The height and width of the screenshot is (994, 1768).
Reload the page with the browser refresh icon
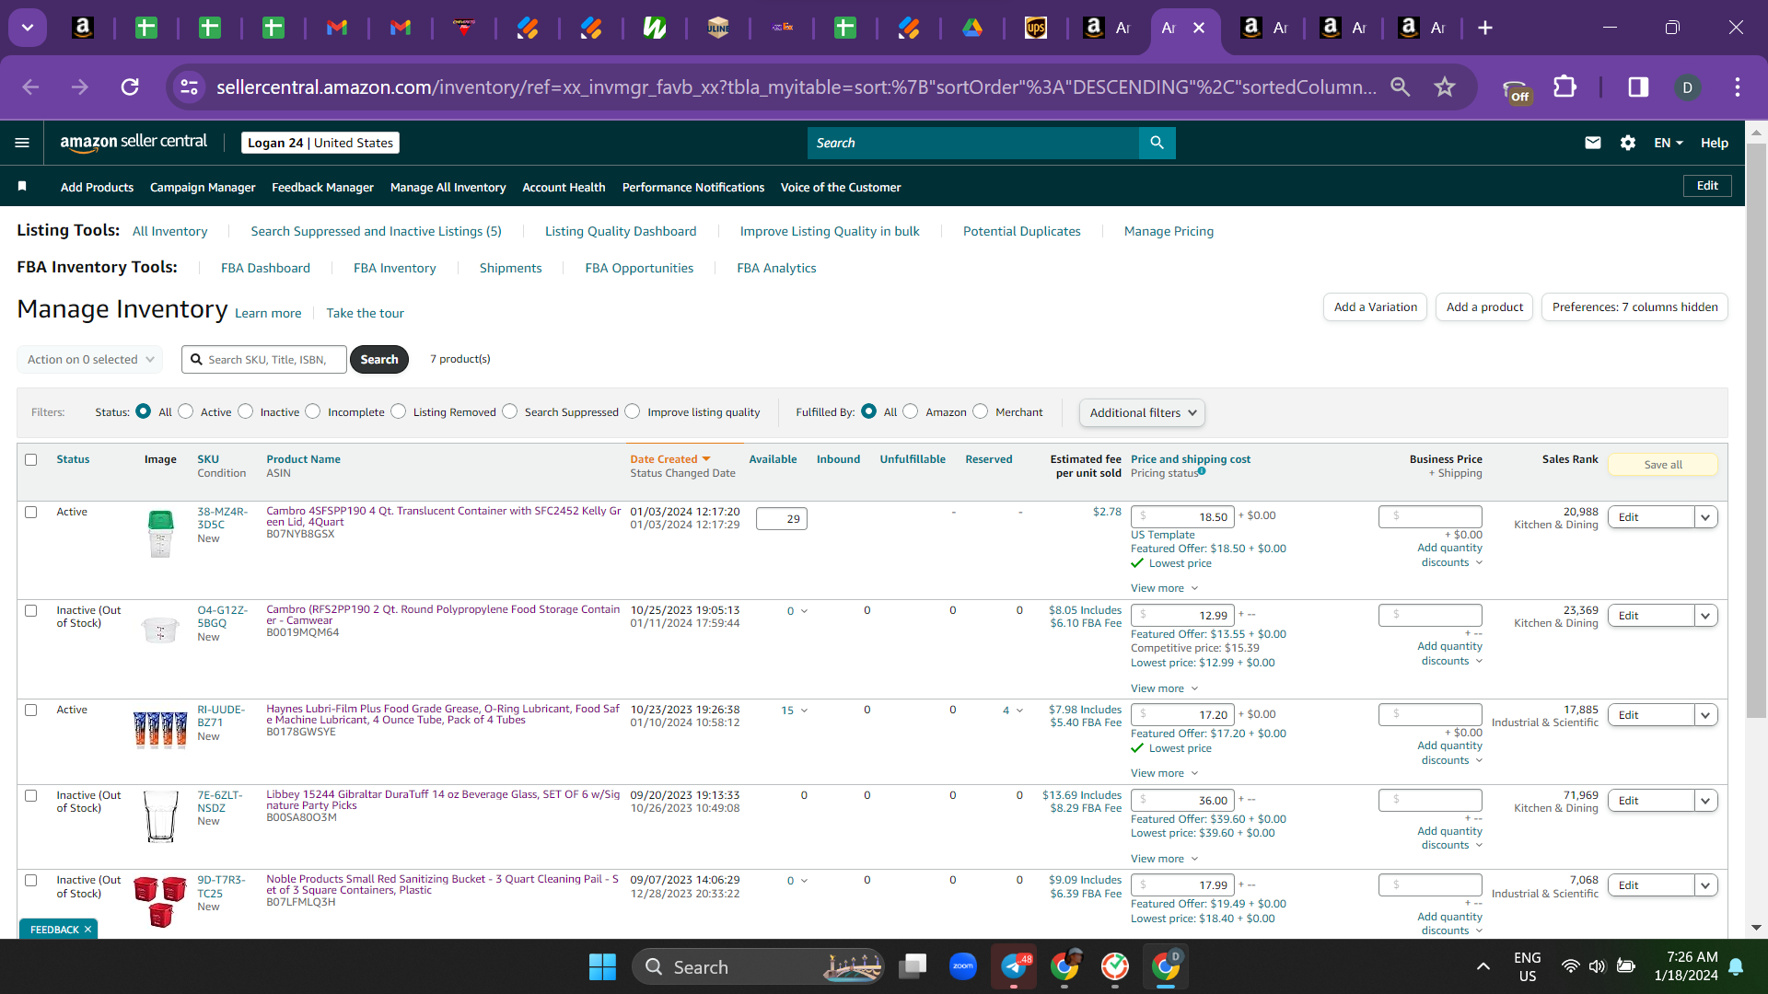tap(130, 87)
